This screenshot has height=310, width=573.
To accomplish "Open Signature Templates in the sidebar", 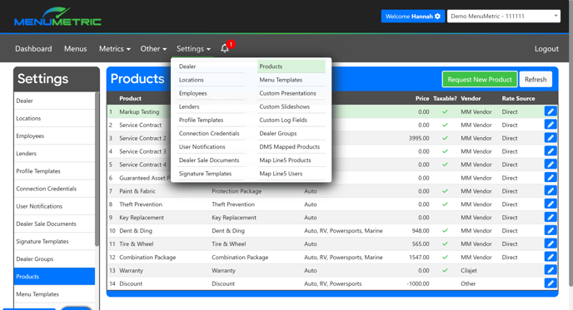I will [54, 242].
